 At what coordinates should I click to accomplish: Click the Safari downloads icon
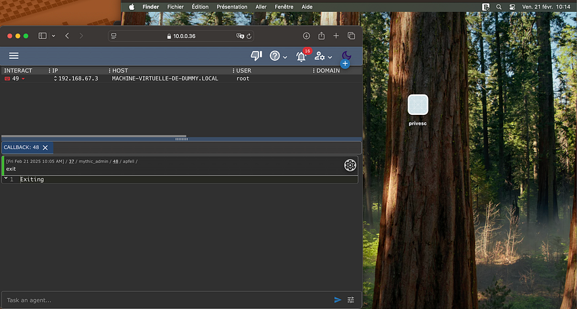click(307, 36)
